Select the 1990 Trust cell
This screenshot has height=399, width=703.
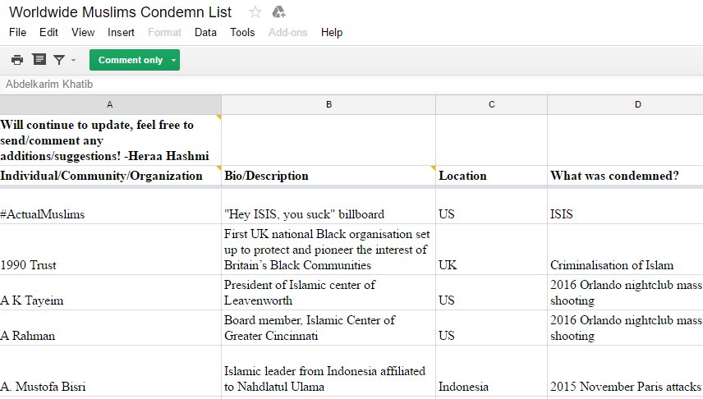110,250
